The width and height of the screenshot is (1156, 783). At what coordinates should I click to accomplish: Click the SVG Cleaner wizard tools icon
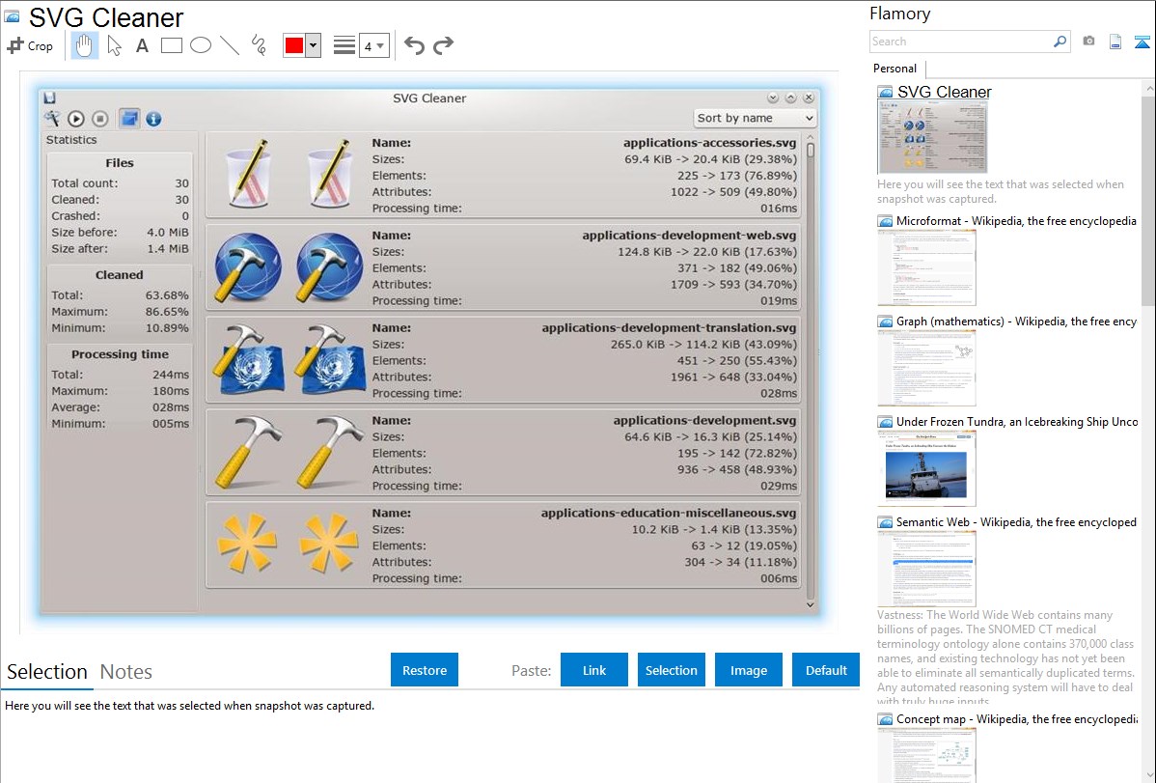[51, 119]
